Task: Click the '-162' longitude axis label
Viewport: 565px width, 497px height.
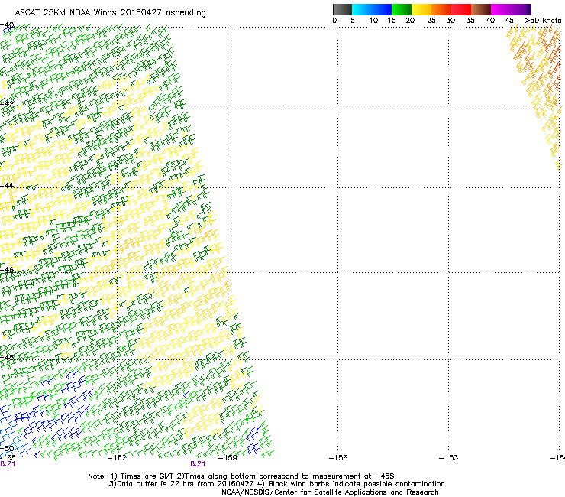Action: click(x=117, y=458)
